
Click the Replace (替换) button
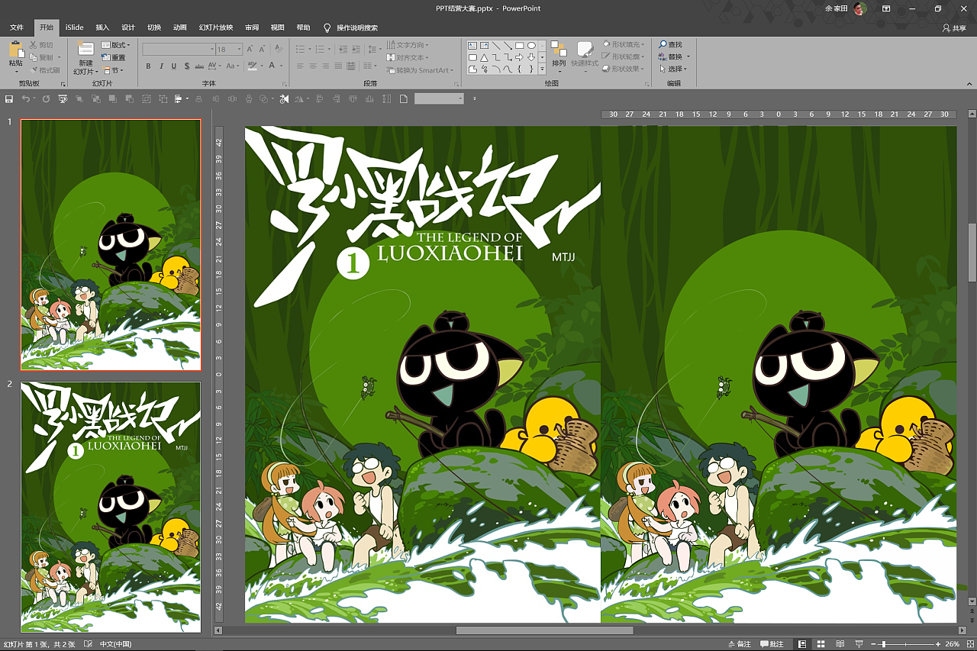[x=670, y=56]
